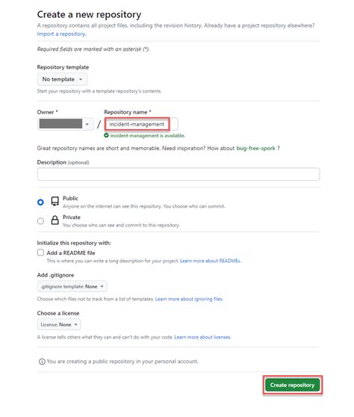Click the public repository book icon

[55, 201]
